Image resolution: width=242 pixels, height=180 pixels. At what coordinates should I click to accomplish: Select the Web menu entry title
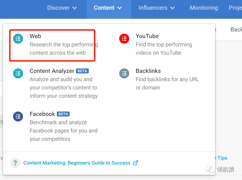[35, 36]
